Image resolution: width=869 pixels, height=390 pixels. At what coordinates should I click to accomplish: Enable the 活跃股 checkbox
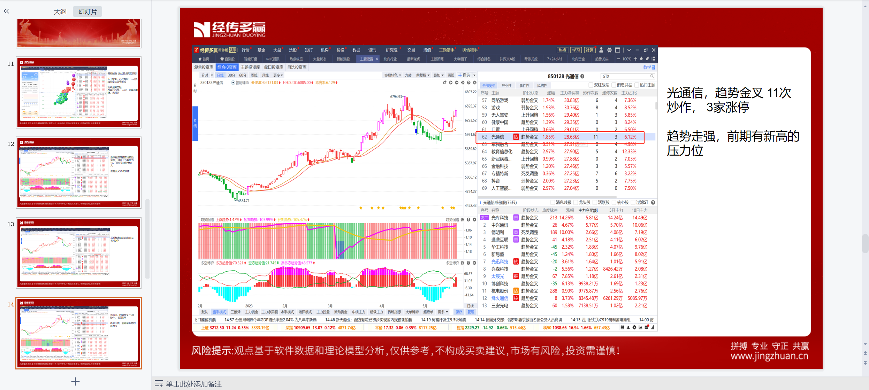tap(595, 202)
